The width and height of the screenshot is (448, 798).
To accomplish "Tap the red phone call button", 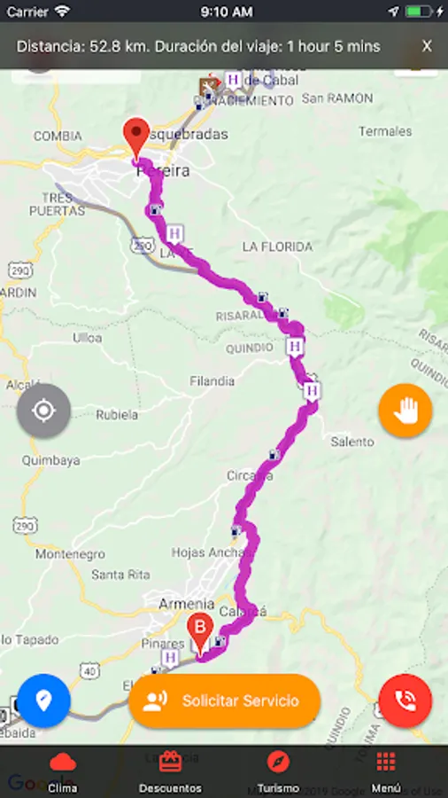I will point(406,700).
